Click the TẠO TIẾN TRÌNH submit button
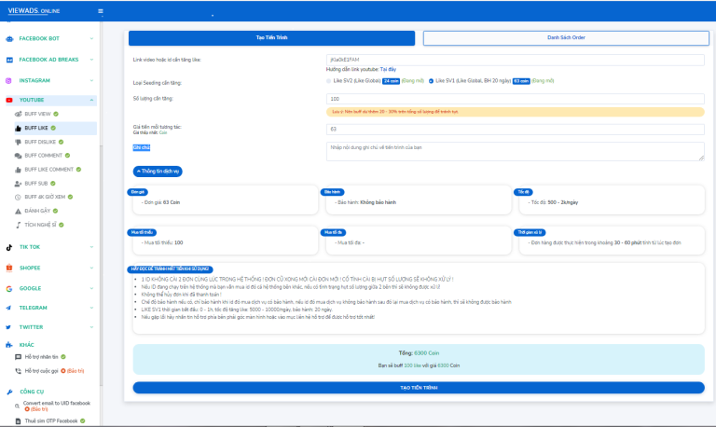This screenshot has height=427, width=716. coord(419,388)
